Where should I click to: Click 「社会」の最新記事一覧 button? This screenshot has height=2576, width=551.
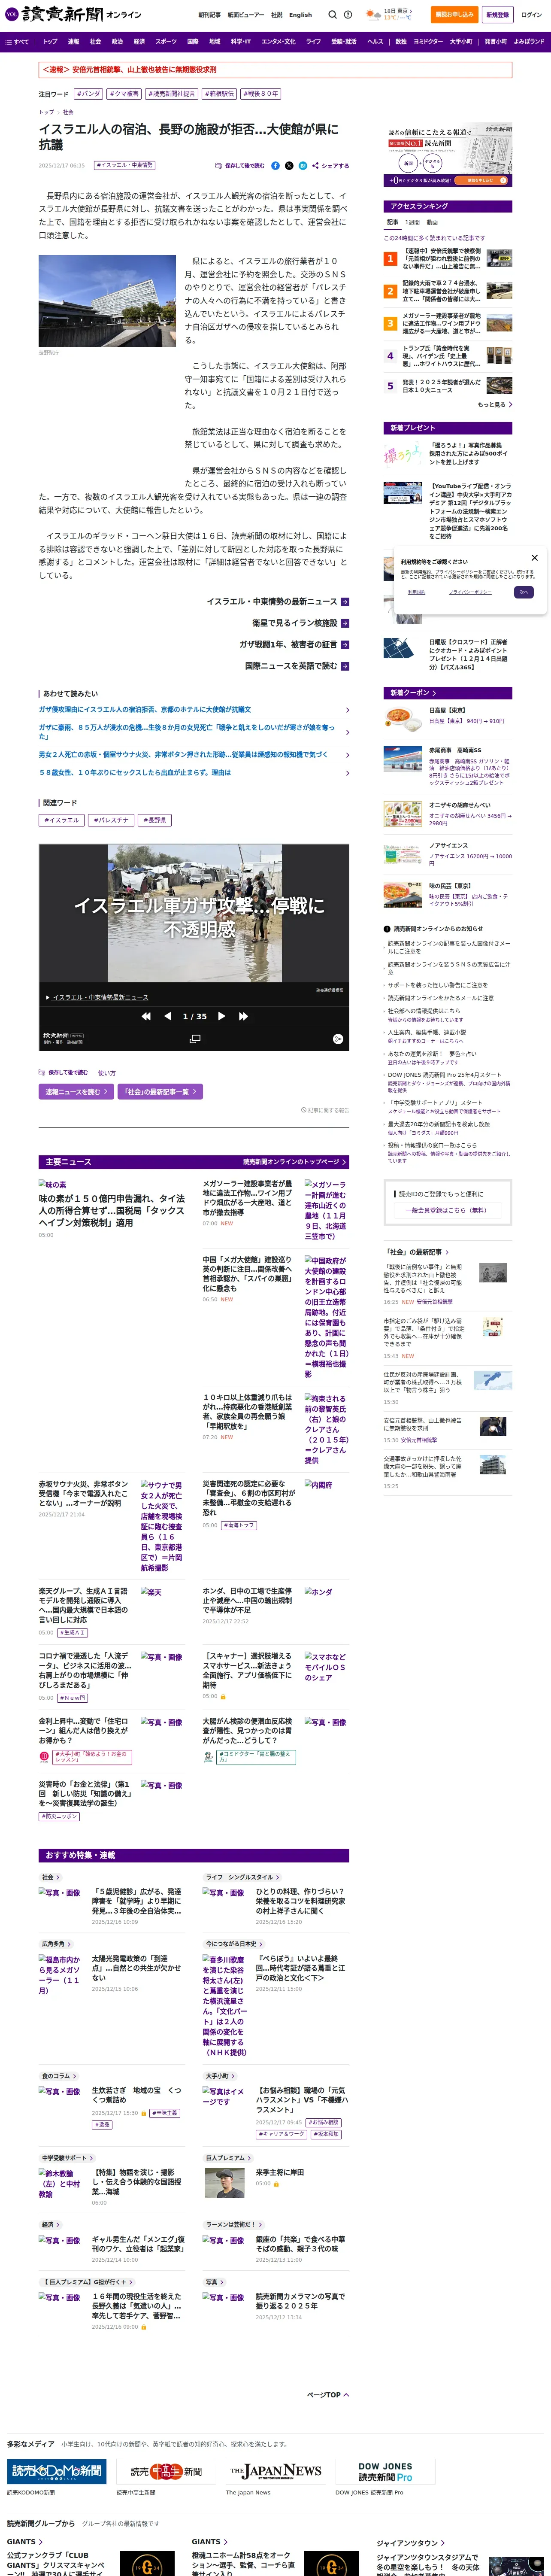click(x=160, y=1092)
